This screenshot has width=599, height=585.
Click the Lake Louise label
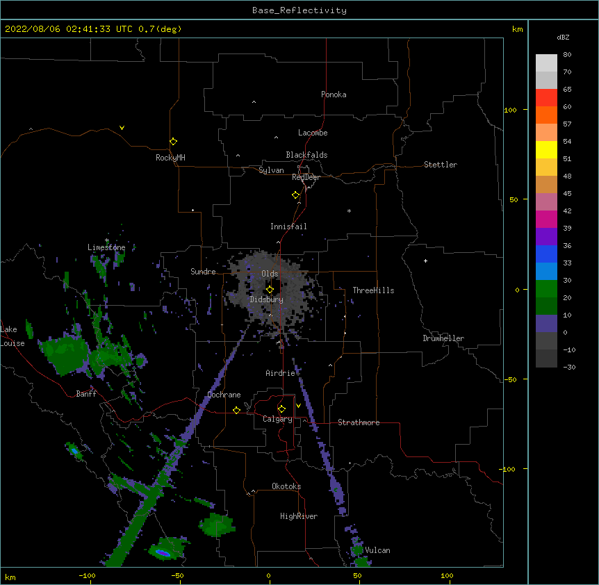[13, 336]
